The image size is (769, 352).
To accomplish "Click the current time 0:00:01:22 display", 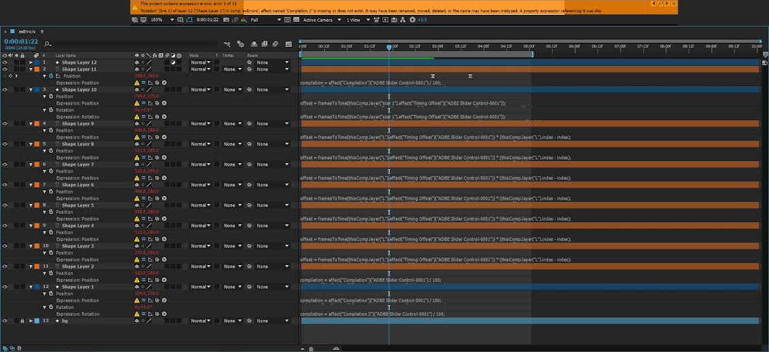I will pyautogui.click(x=21, y=41).
